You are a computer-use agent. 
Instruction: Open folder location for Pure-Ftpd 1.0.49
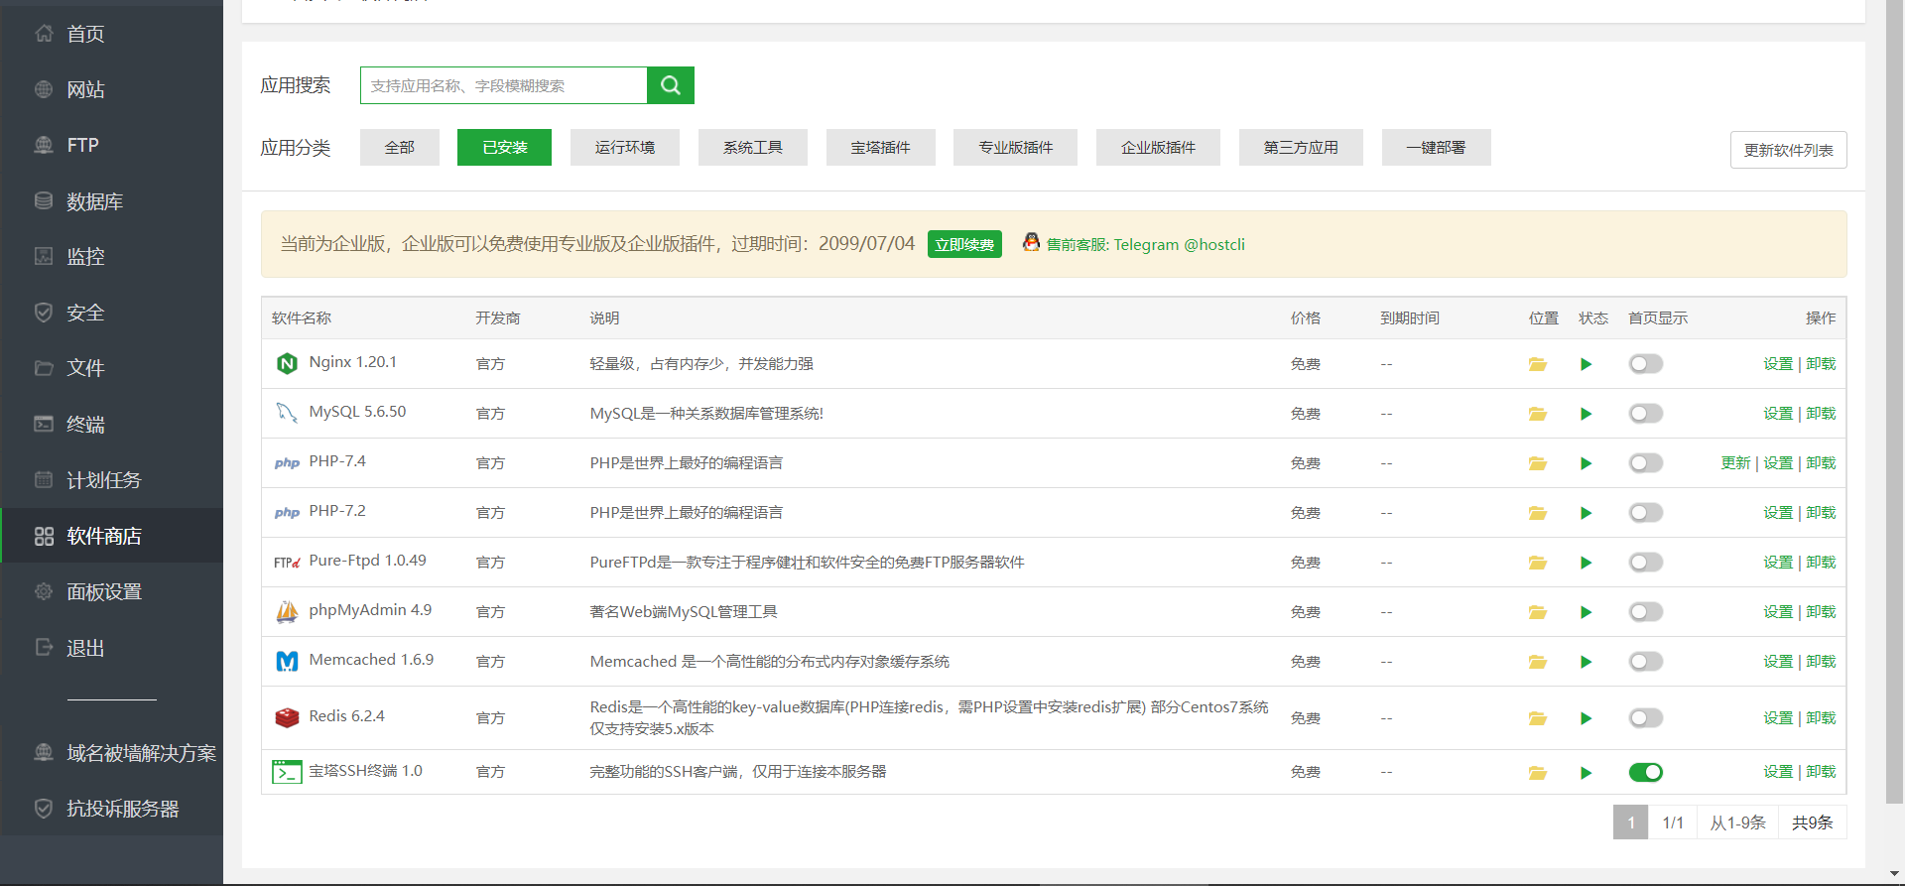pyautogui.click(x=1538, y=563)
